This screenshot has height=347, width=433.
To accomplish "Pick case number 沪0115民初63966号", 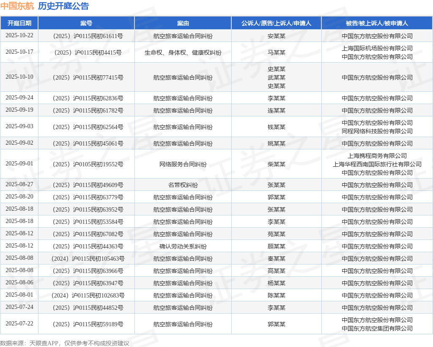I will pyautogui.click(x=88, y=271).
